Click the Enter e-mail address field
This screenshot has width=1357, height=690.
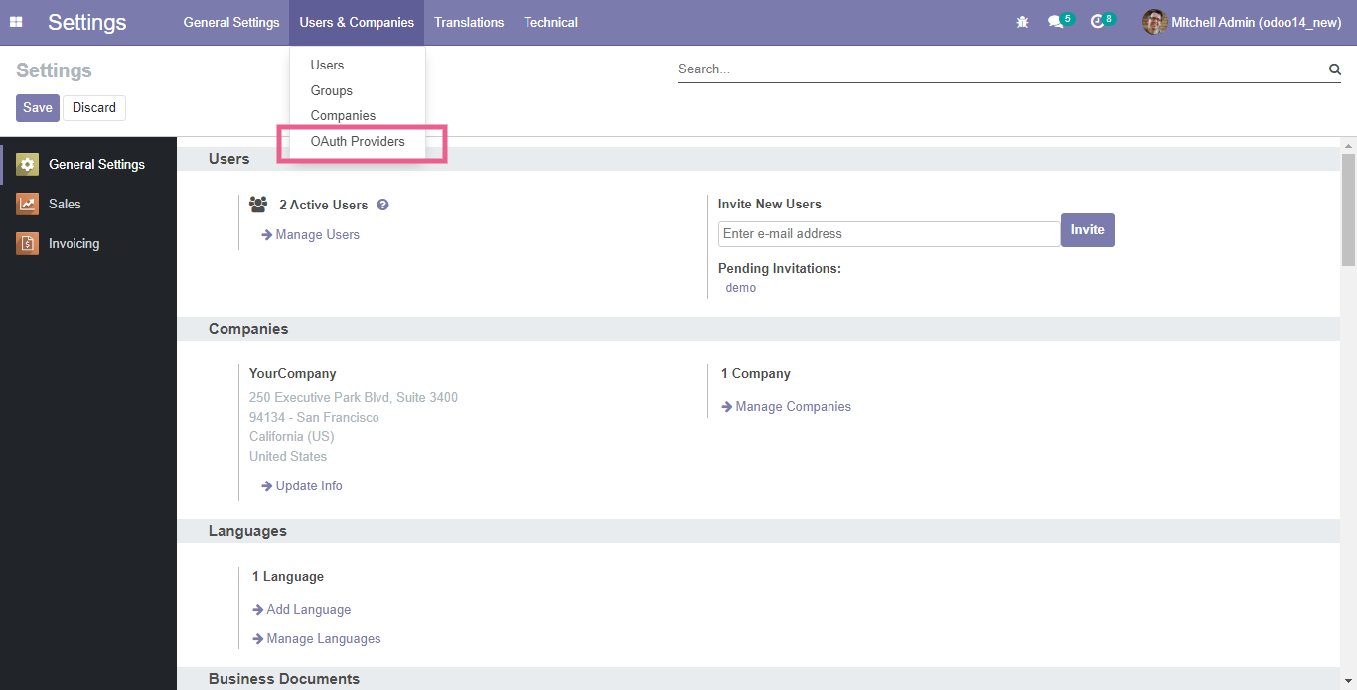[889, 234]
